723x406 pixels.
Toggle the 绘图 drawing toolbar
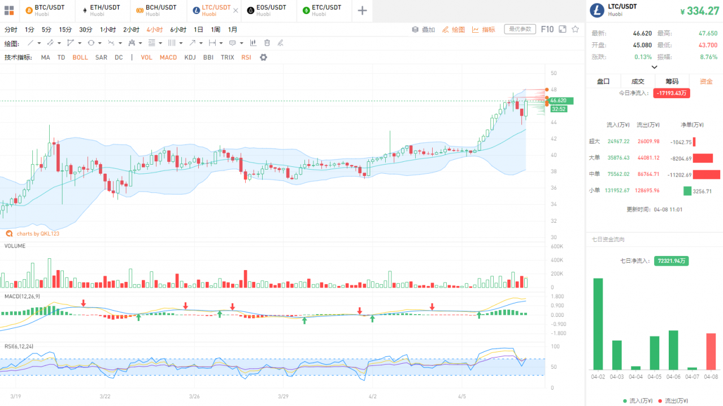click(x=454, y=29)
